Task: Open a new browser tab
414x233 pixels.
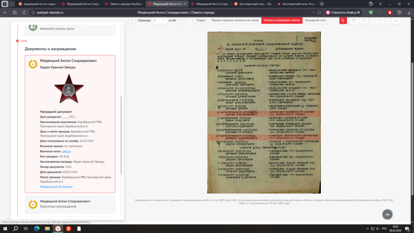Action: (321, 4)
